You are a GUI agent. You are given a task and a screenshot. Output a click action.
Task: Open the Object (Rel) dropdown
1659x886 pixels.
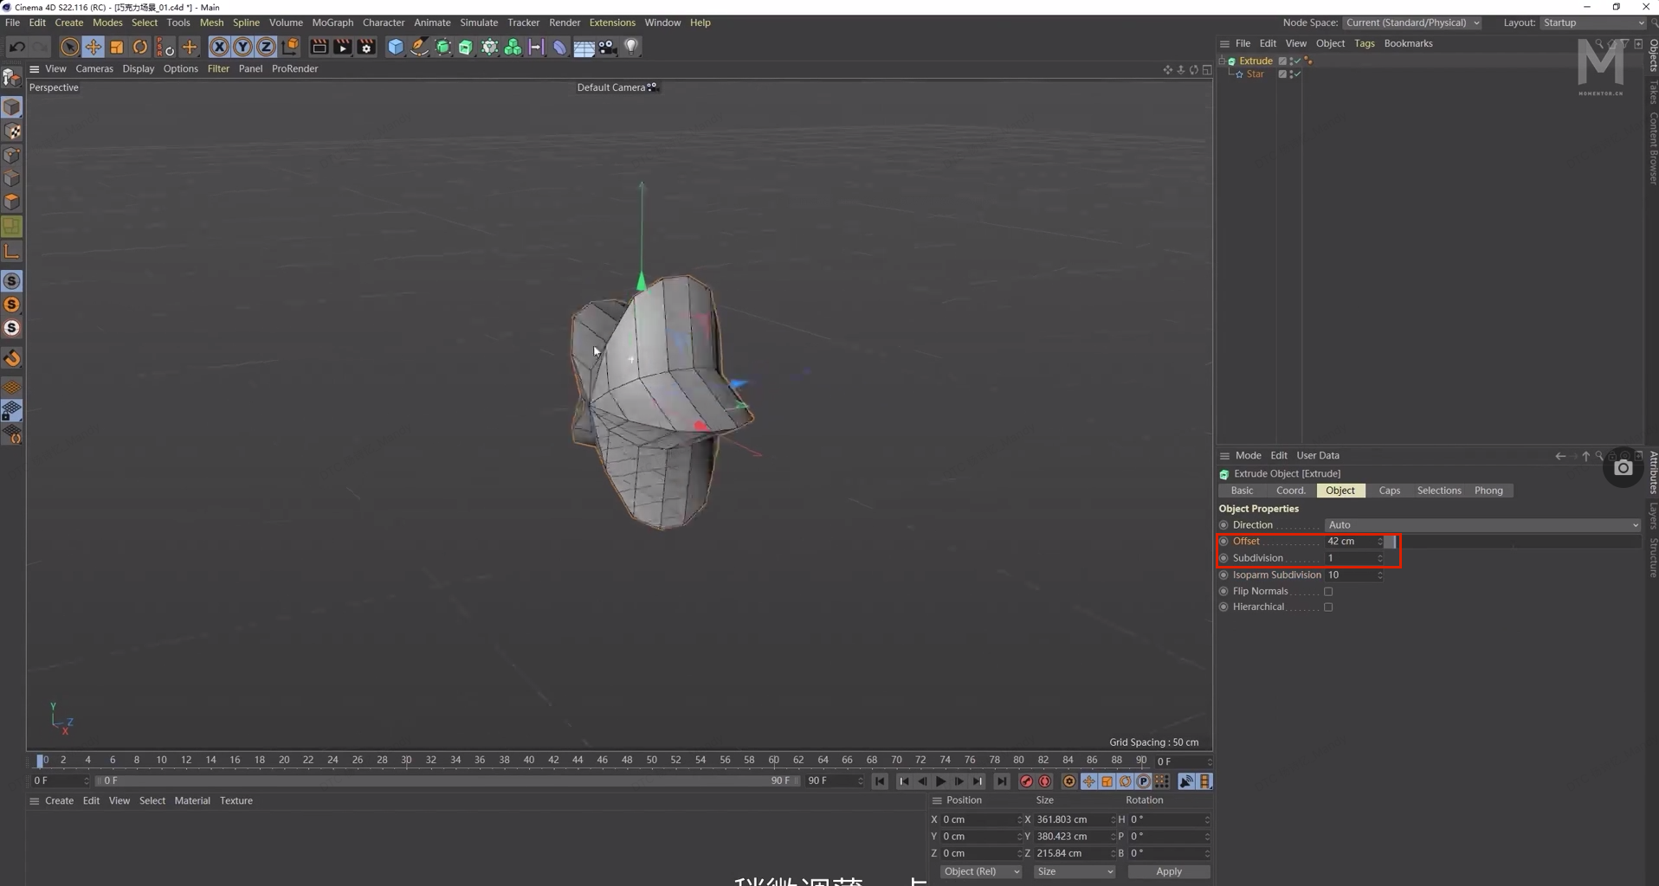981,871
